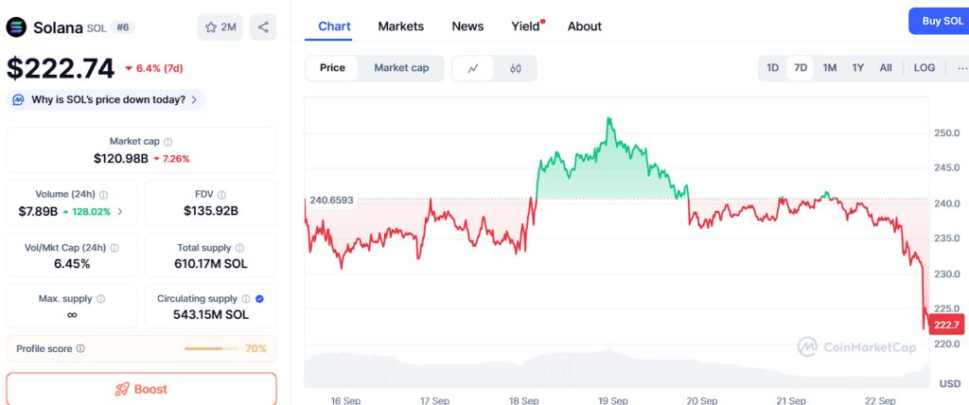Click the Market cap info icon
The width and height of the screenshot is (969, 405).
pyautogui.click(x=168, y=142)
